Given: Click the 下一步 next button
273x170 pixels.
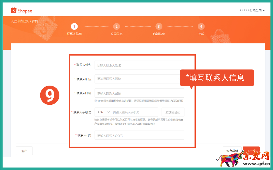Looking at the screenshot, I should pos(251,151).
